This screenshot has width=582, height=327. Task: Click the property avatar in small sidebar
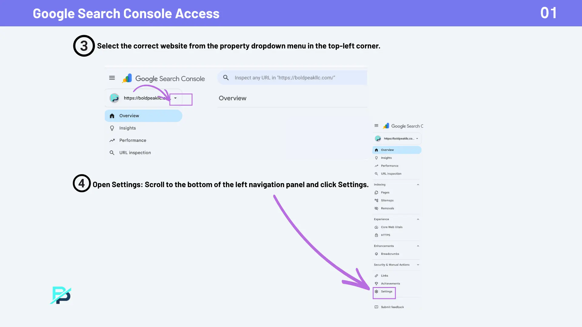click(x=378, y=138)
